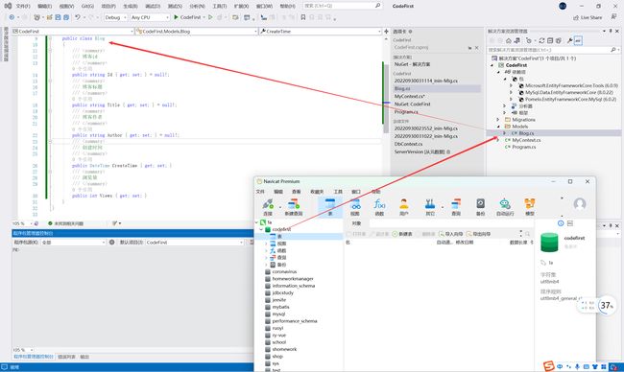The height and width of the screenshot is (372, 624).
Task: Select mybatis database in Navicat
Action: pos(280,307)
